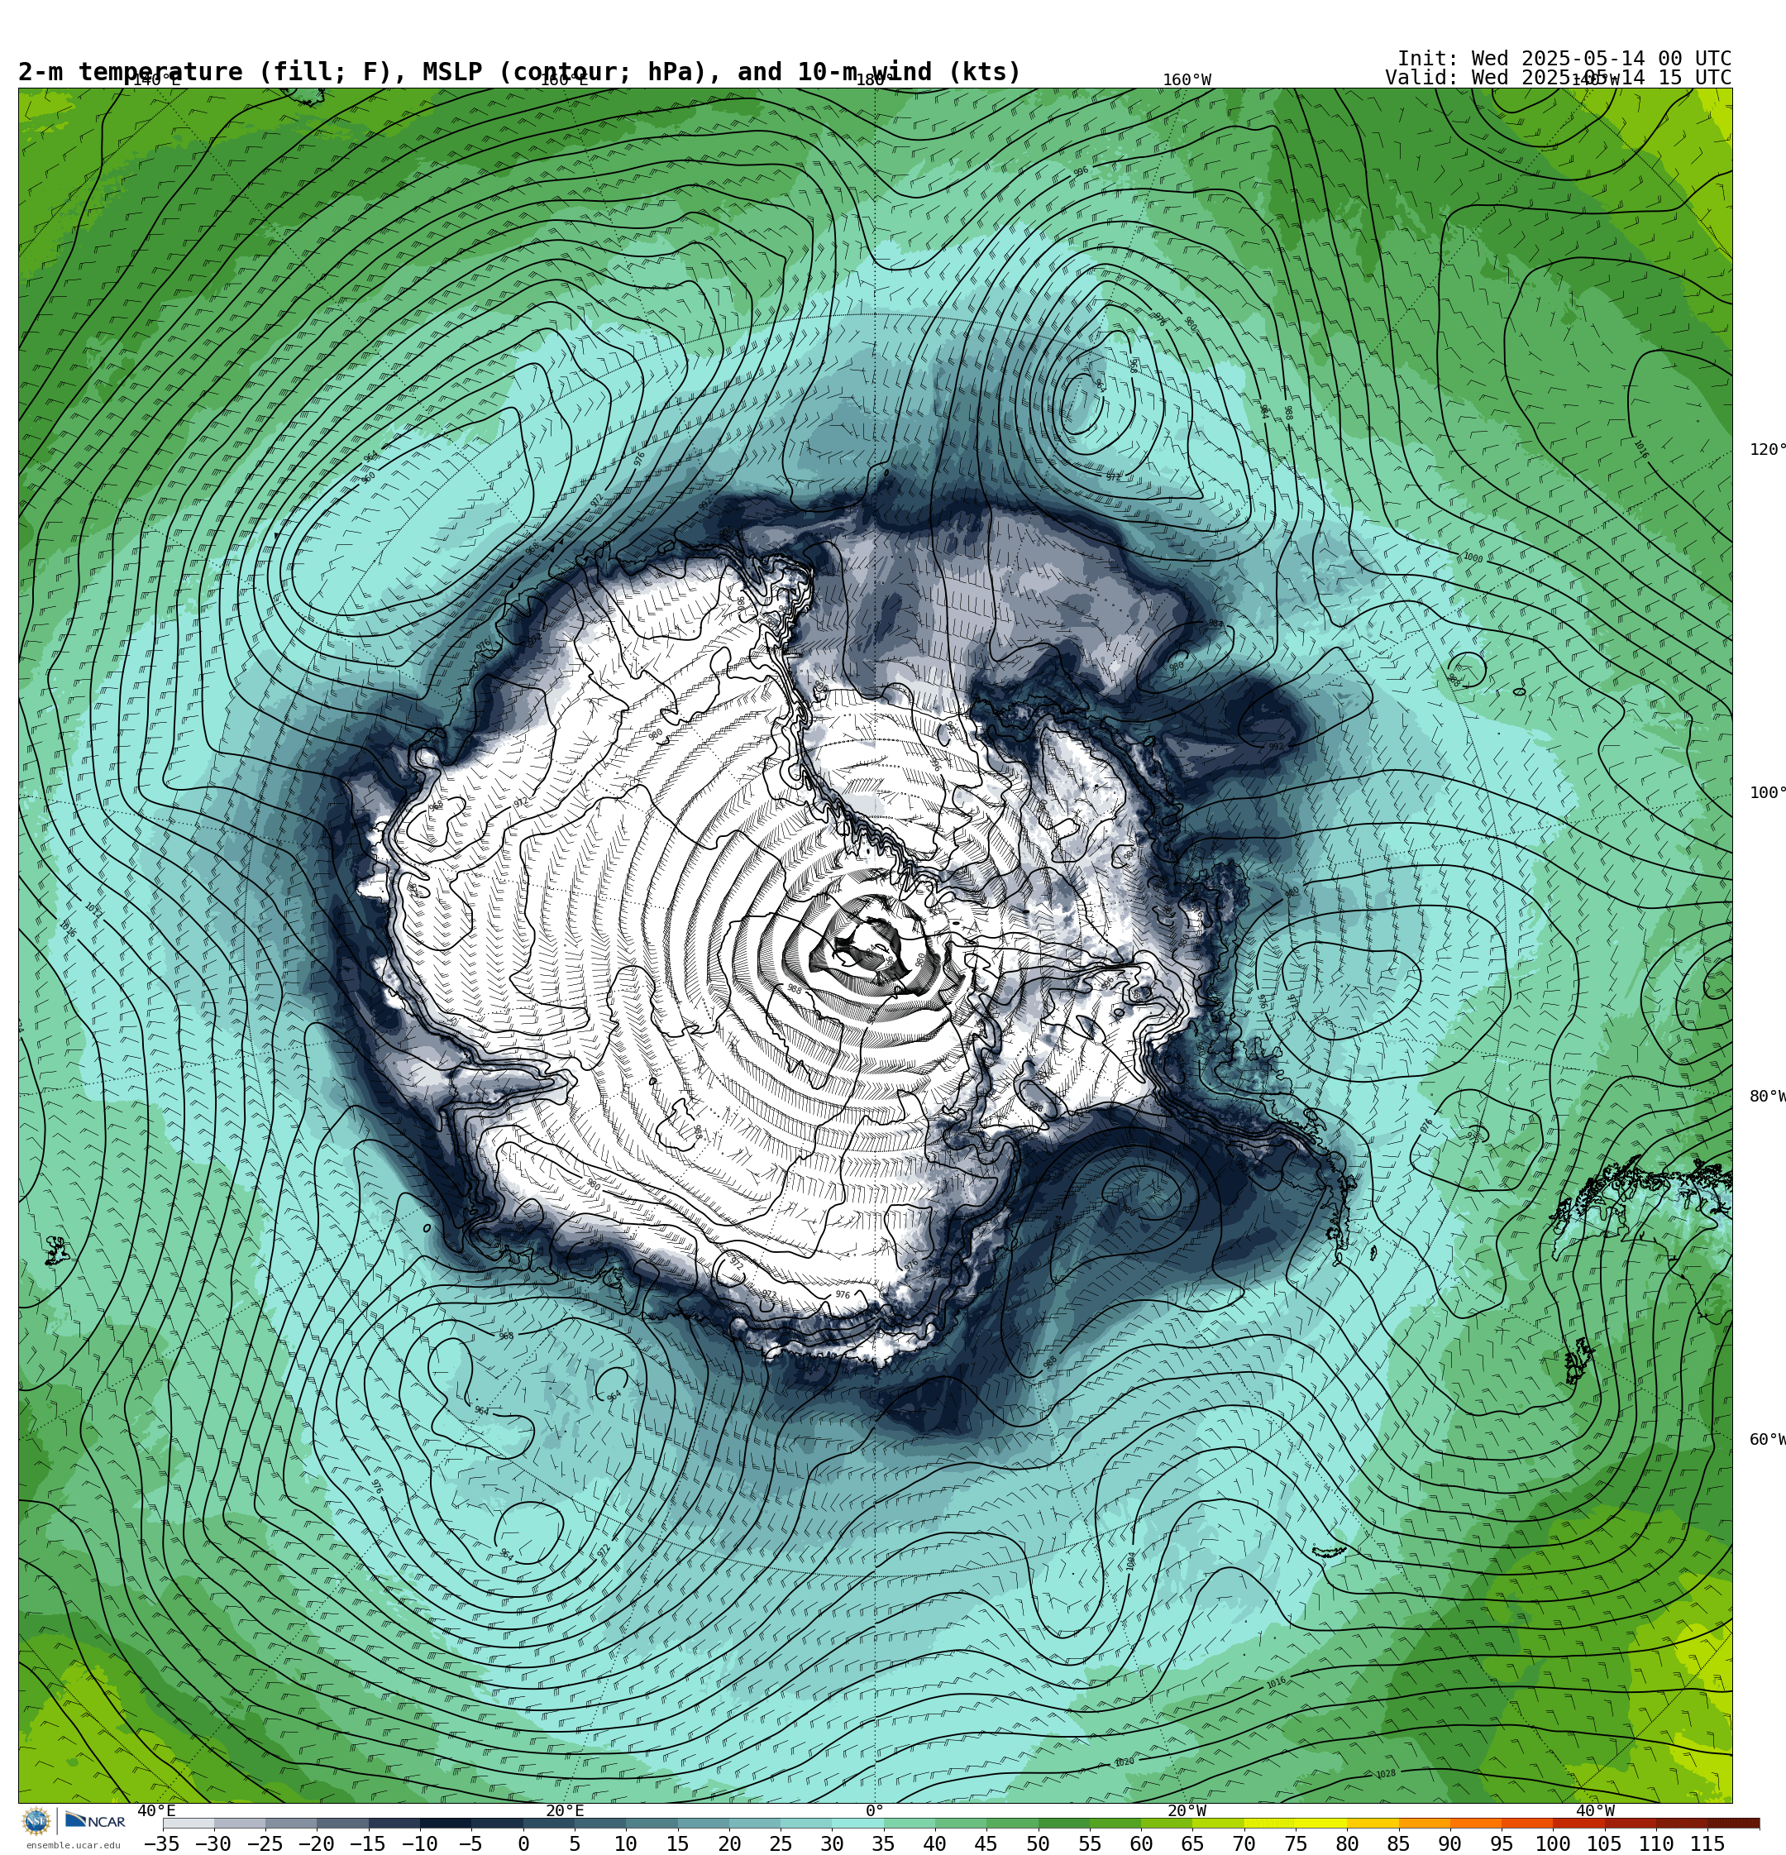1786x1855 pixels.
Task: Click the 40°W longitude label at bottom
Action: click(x=1595, y=1810)
